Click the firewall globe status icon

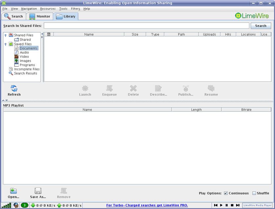click(16, 205)
